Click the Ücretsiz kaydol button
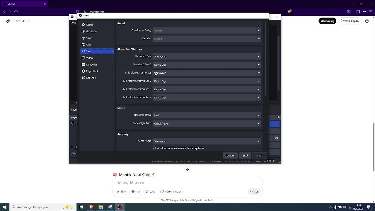The width and height of the screenshot is (375, 211). click(350, 21)
